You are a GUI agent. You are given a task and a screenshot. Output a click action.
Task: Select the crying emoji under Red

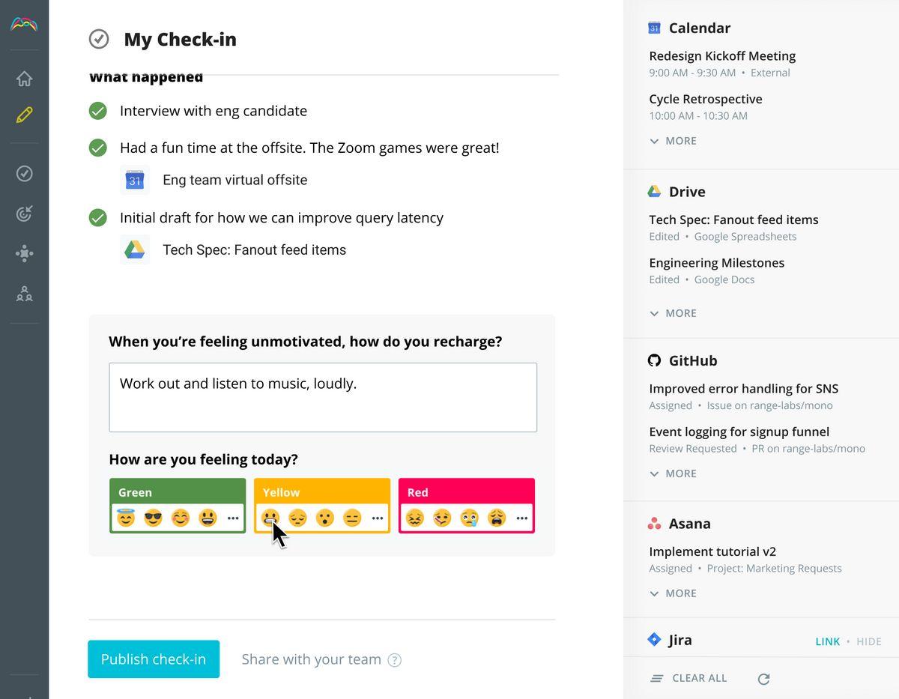pyautogui.click(x=469, y=518)
